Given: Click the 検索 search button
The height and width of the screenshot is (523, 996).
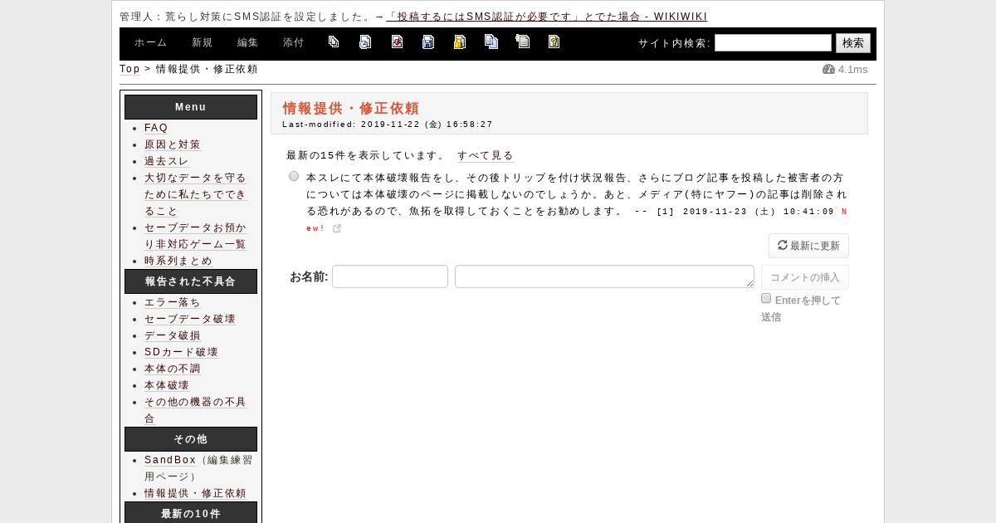Looking at the screenshot, I should [x=853, y=43].
